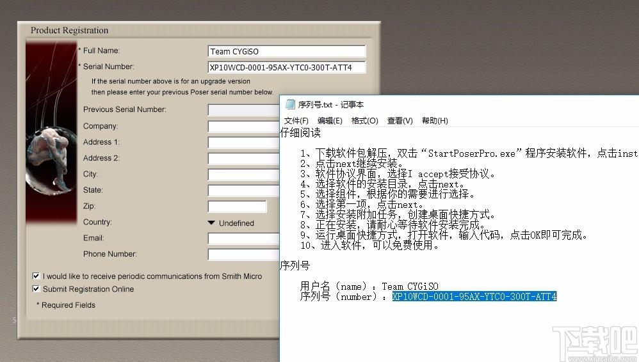The width and height of the screenshot is (639, 362).
Task: Toggle Submit Registration Online checkbox
Action: click(x=36, y=288)
